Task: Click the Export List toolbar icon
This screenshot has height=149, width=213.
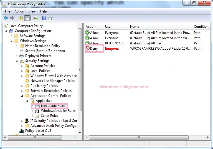Action: click(36, 18)
